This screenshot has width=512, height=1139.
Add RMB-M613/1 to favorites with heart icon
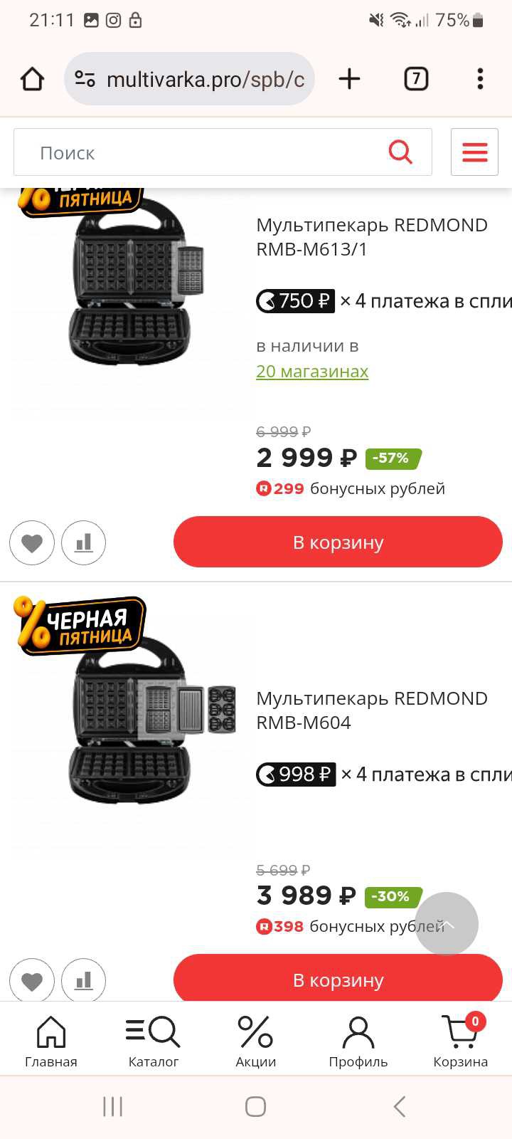point(31,542)
